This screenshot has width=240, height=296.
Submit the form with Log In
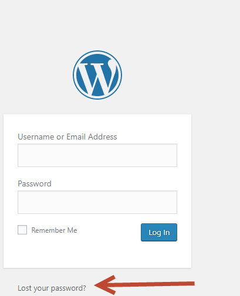coord(159,232)
